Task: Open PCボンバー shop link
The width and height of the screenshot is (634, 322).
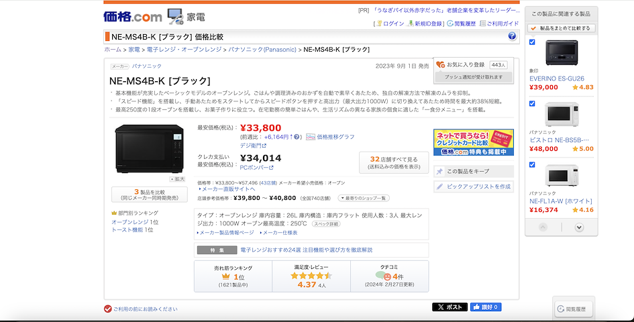Action: (257, 168)
